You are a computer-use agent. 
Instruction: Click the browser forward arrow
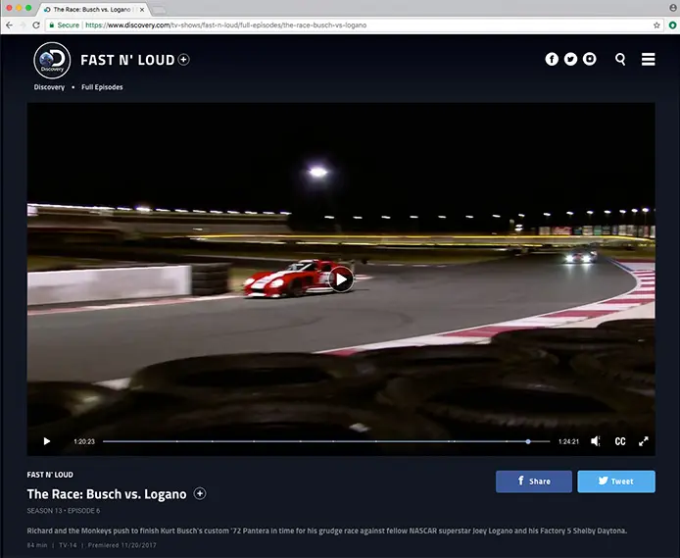(x=23, y=25)
